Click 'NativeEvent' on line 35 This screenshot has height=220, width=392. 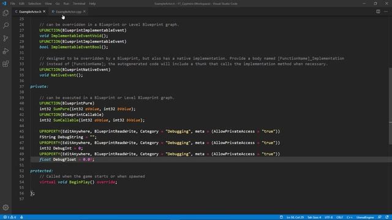[x=64, y=75]
